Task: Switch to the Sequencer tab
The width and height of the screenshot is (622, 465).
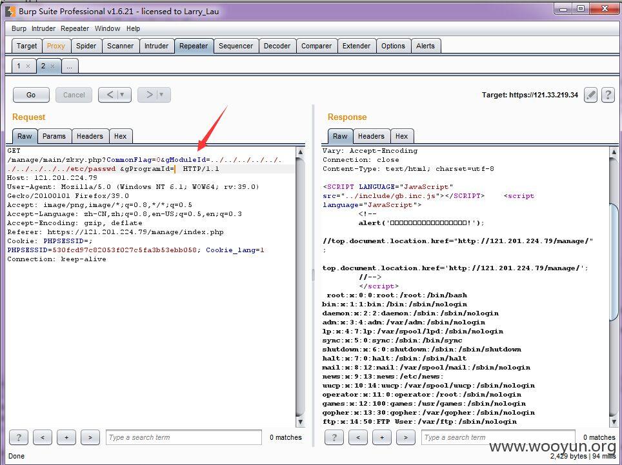Action: [236, 46]
